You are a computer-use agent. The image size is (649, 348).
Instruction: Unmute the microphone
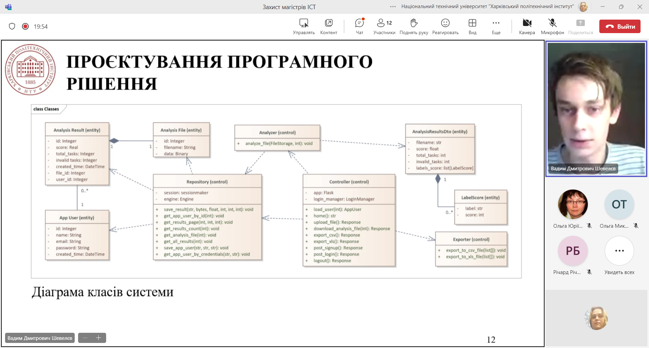pos(552,26)
